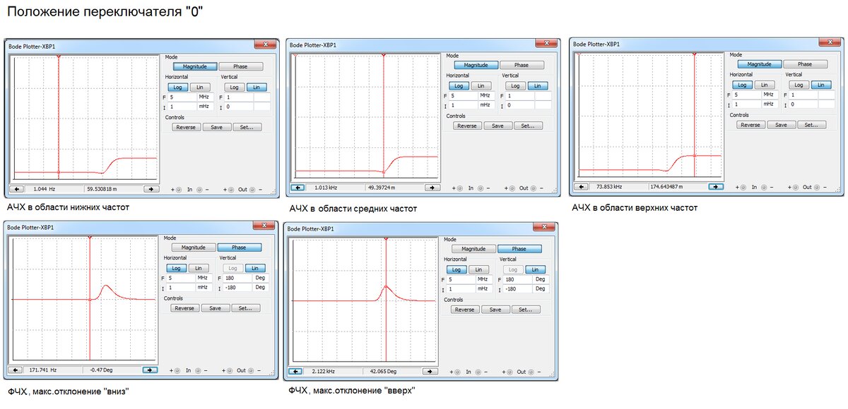Click Save in the 1.044 Hz plotter
848x409 pixels.
[216, 127]
